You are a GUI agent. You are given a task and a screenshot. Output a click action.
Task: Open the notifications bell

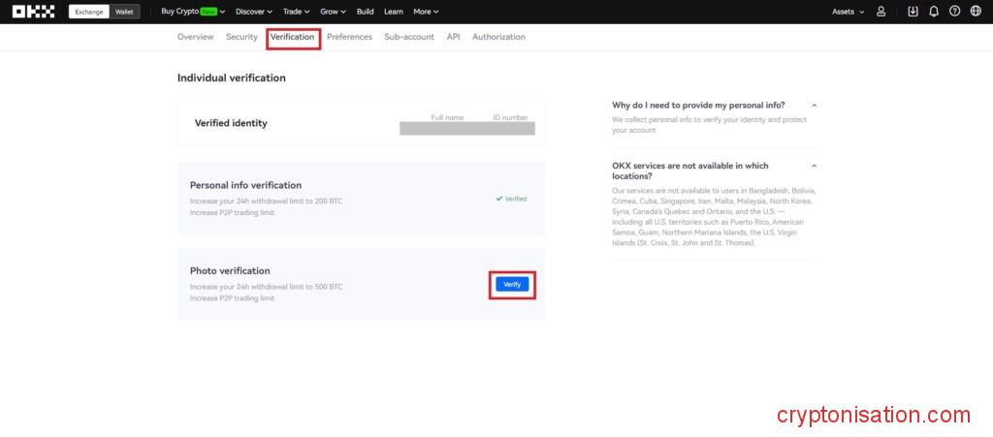click(x=933, y=12)
